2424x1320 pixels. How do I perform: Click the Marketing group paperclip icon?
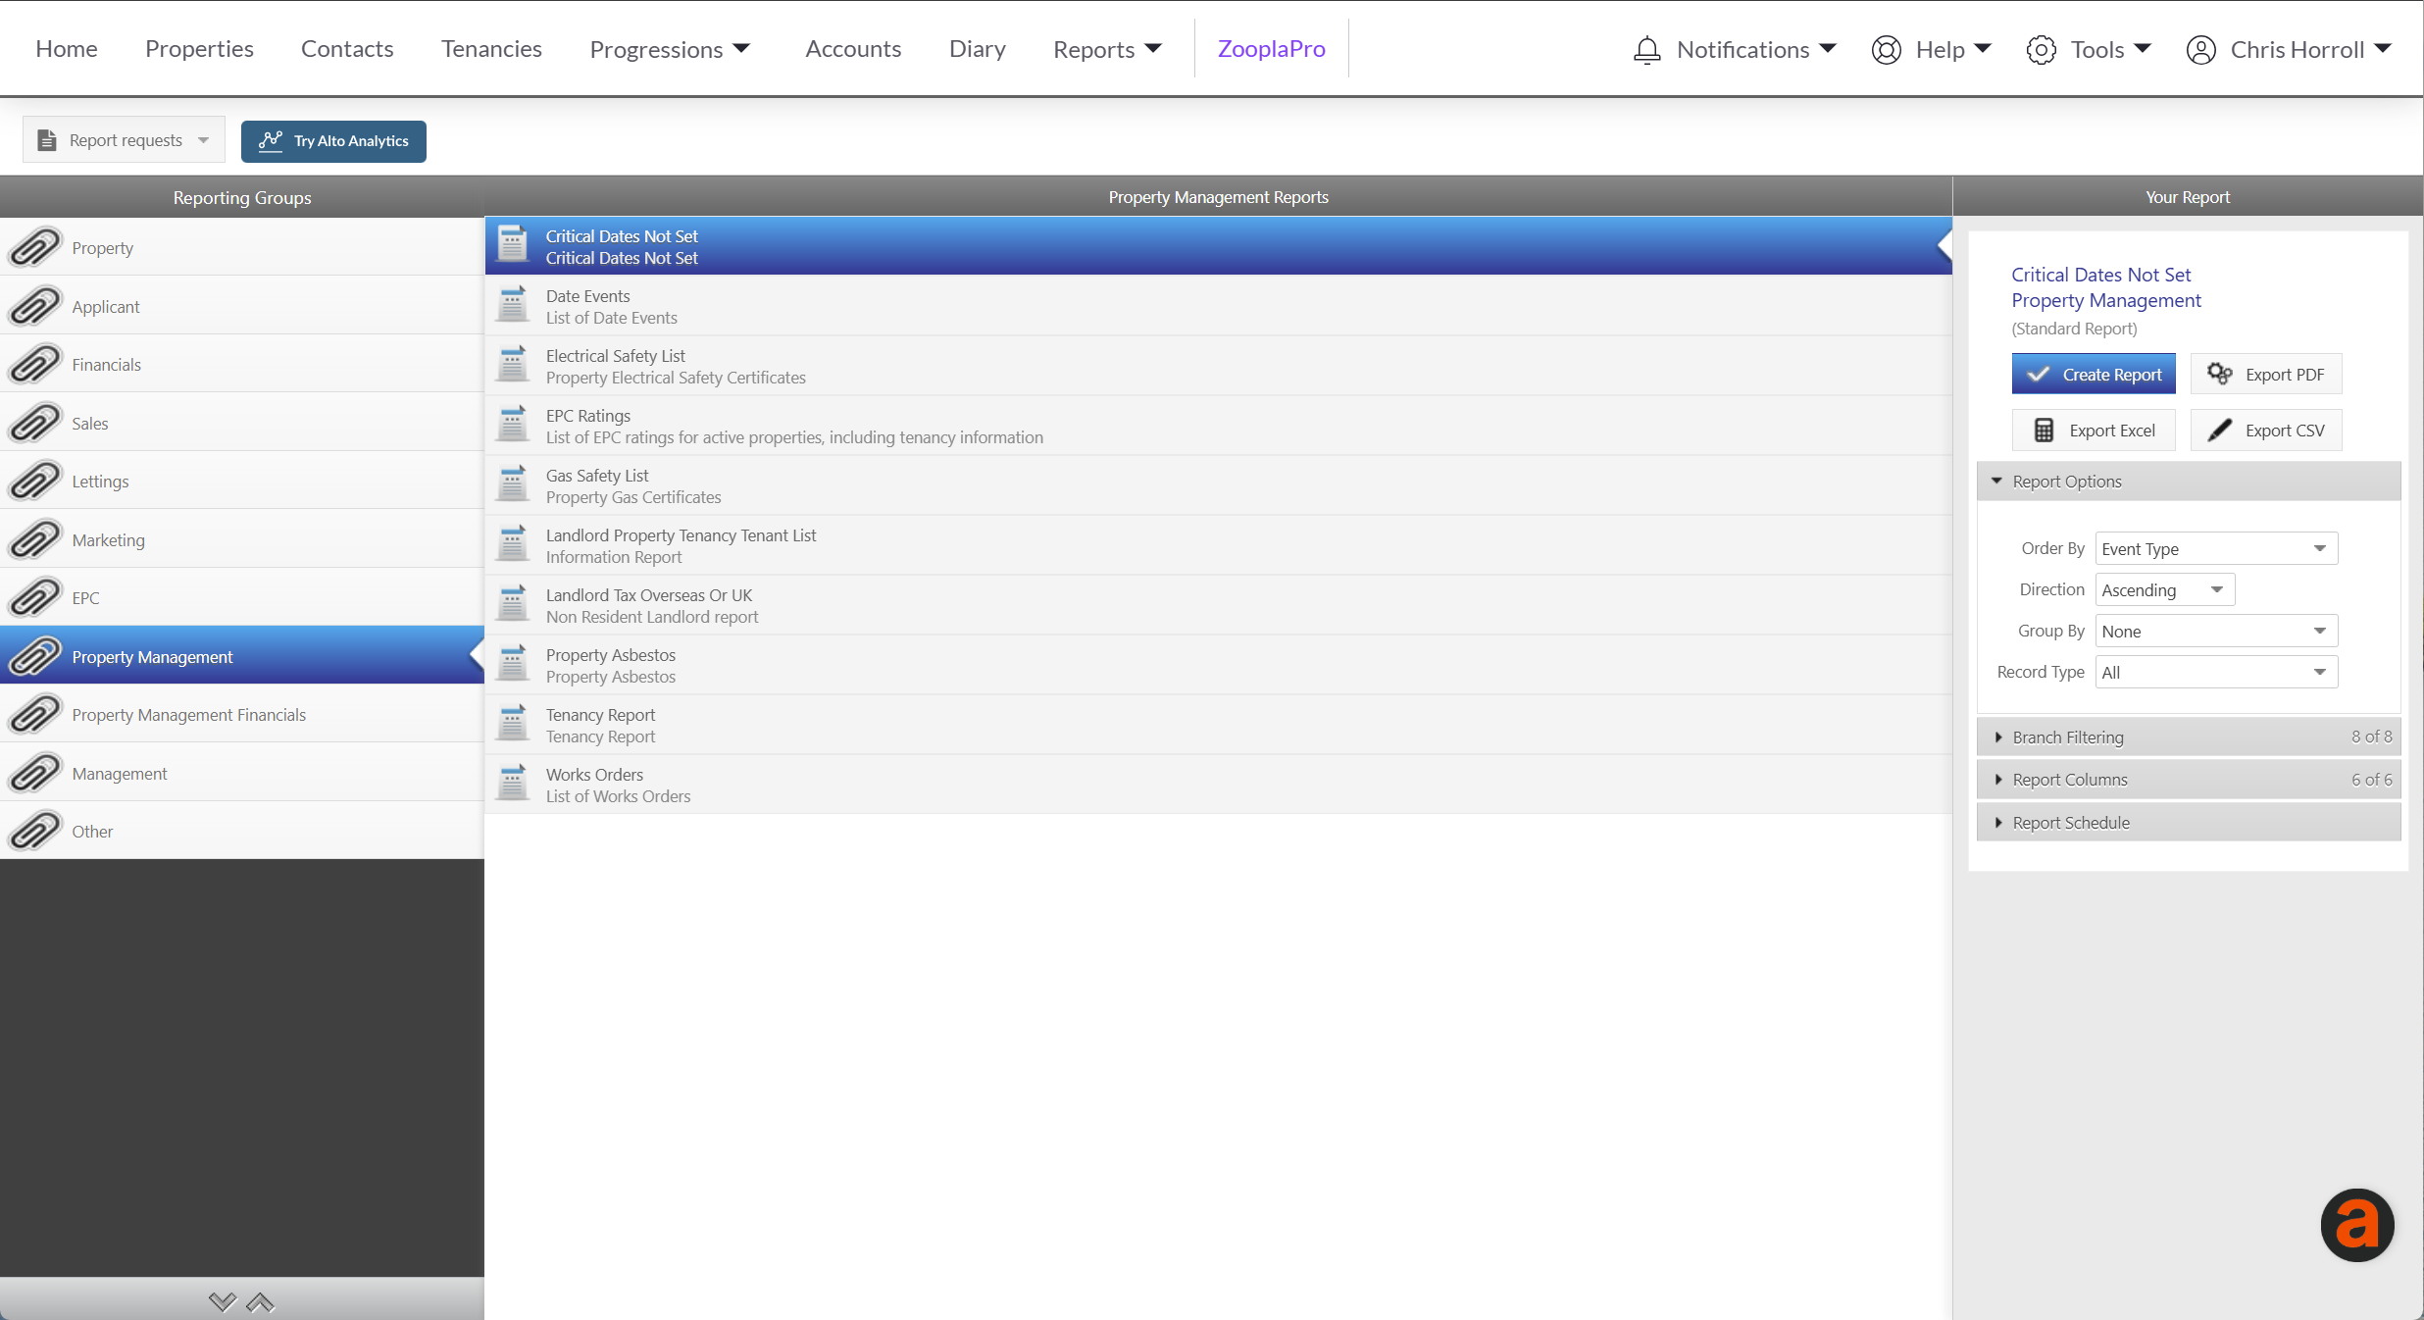pos(35,539)
